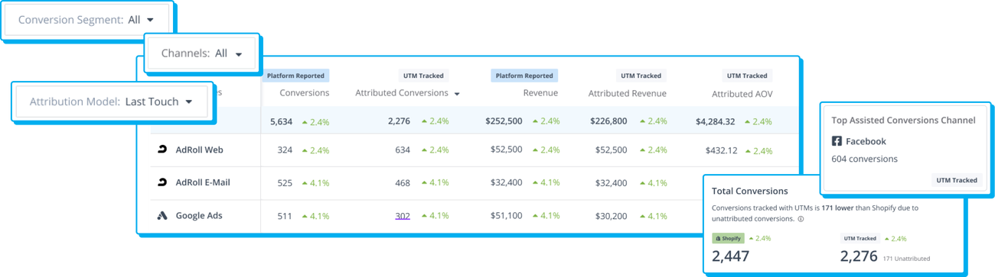
Task: Select the AdRoll E-Mail channel name
Action: click(x=203, y=182)
